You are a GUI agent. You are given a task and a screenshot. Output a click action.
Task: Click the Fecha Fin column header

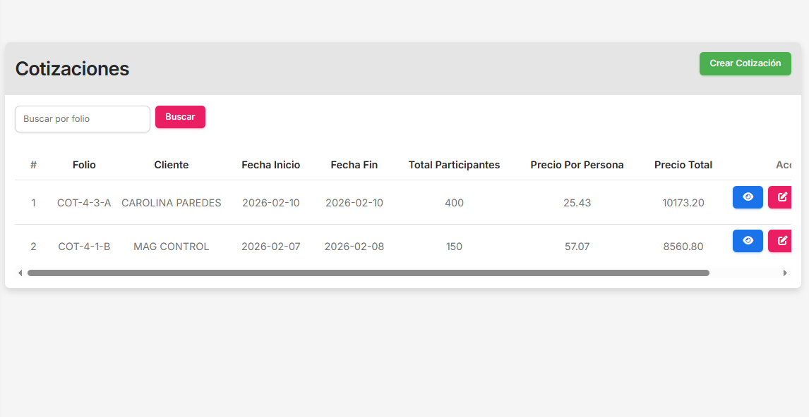pos(354,165)
